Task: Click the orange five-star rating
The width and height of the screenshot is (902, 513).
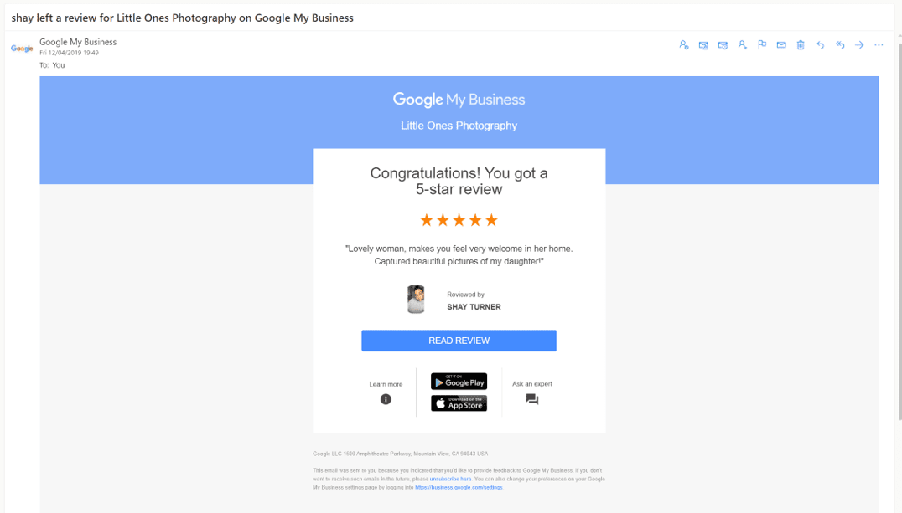Action: pos(459,220)
